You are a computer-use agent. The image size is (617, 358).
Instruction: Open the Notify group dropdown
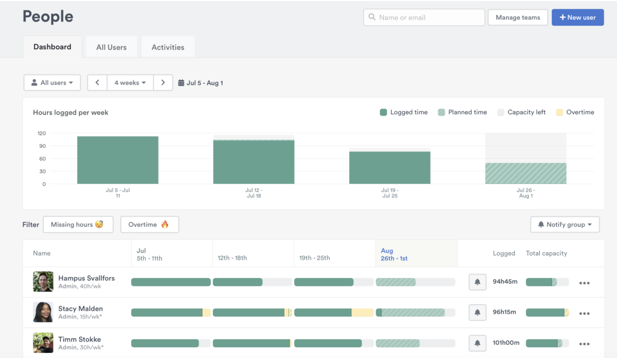pyautogui.click(x=565, y=224)
